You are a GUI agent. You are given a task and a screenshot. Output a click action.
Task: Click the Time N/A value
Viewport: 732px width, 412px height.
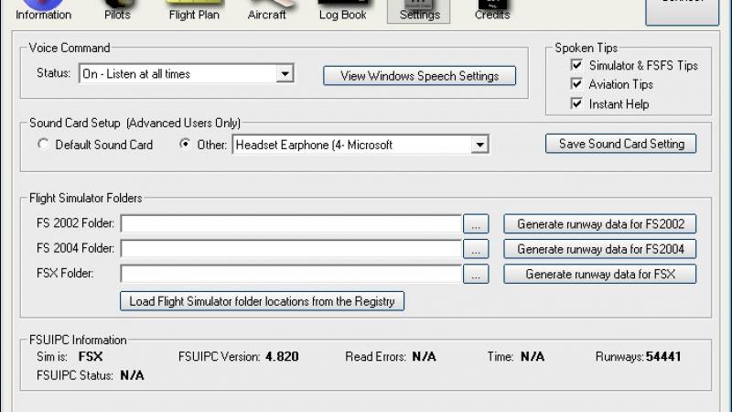533,357
